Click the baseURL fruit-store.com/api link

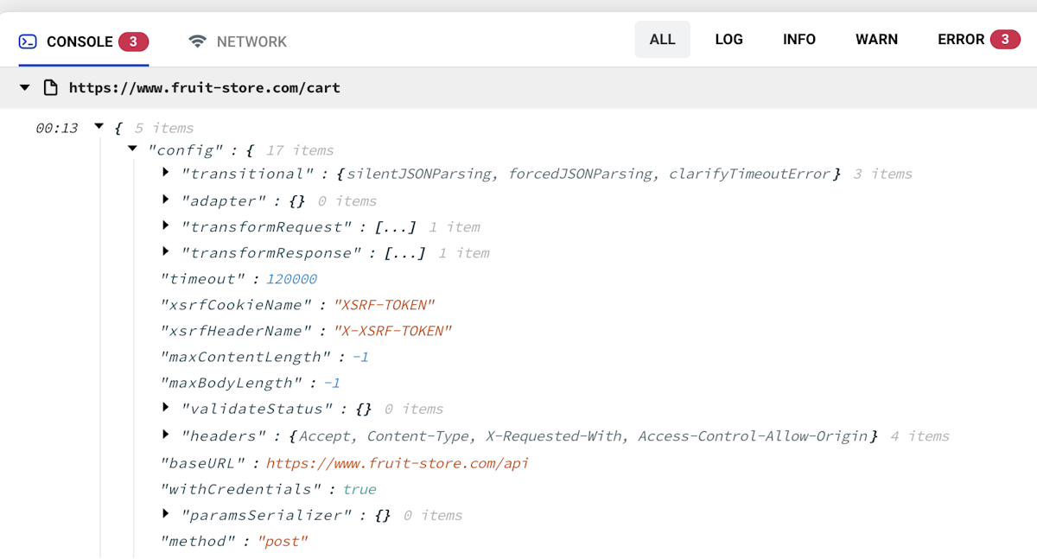[397, 463]
